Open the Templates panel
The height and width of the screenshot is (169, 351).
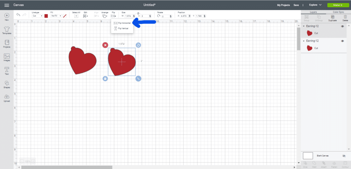(x=7, y=30)
